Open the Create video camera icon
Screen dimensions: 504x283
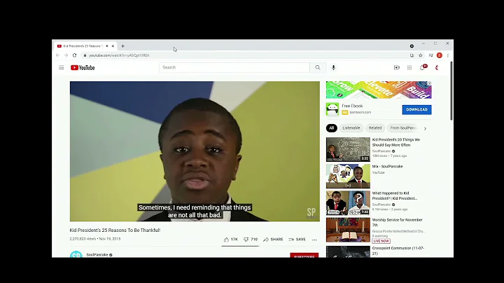click(x=397, y=67)
